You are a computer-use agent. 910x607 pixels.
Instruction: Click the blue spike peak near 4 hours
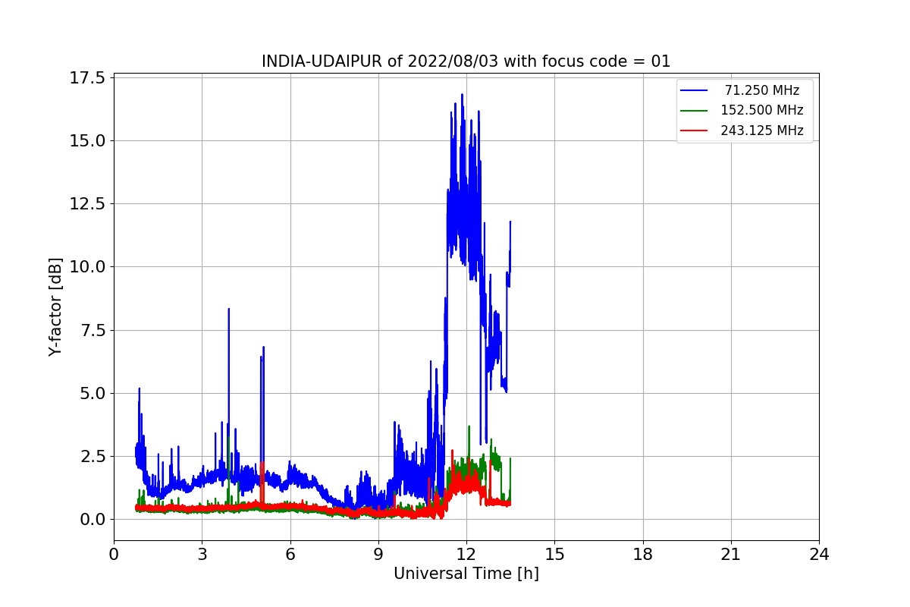pos(228,310)
